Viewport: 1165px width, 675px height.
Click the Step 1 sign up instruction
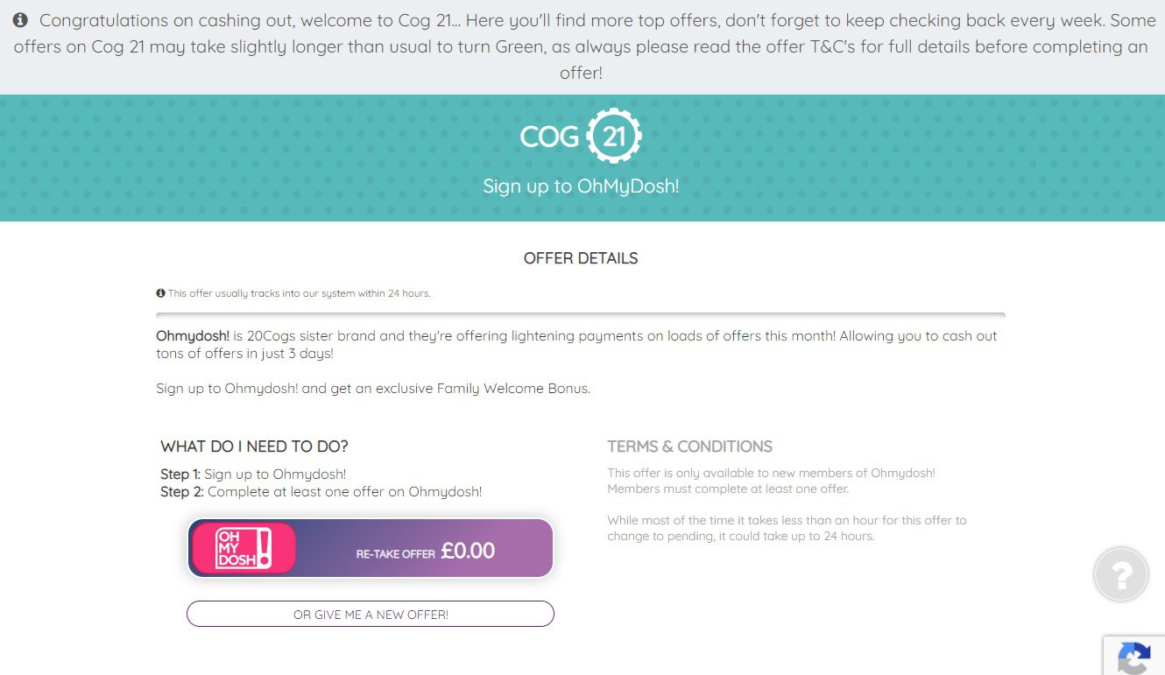click(253, 475)
